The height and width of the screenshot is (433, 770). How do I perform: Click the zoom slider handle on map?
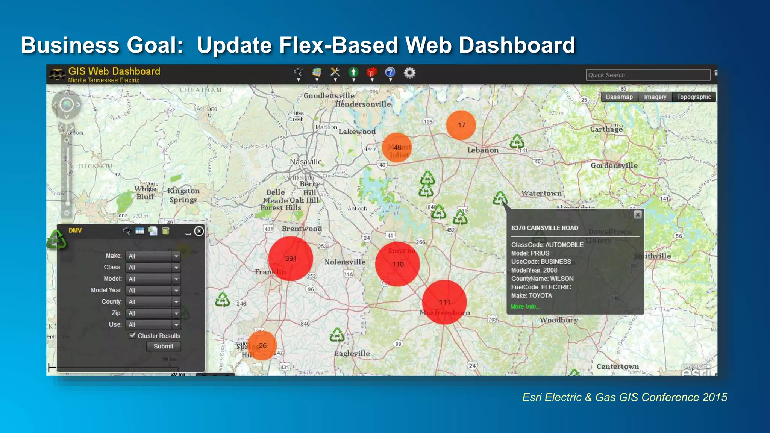click(68, 203)
